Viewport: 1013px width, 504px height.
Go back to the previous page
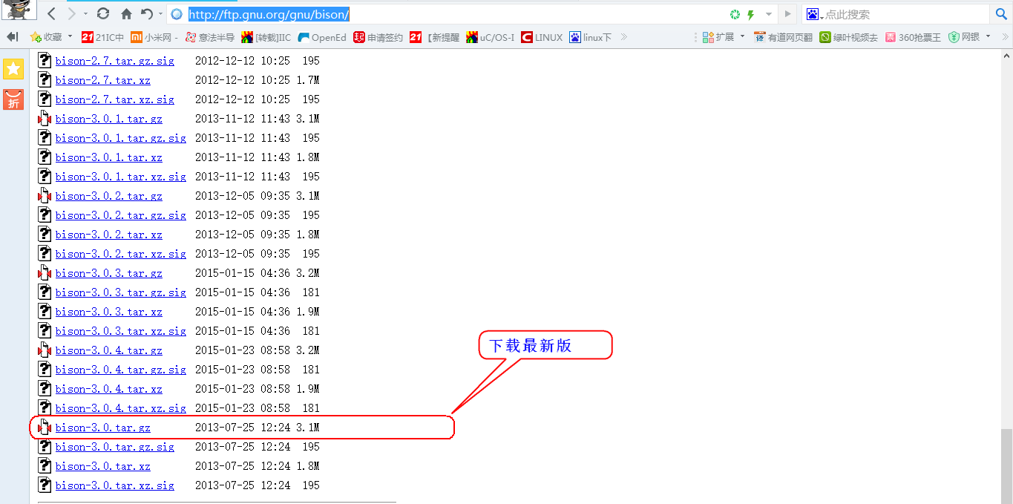51,14
